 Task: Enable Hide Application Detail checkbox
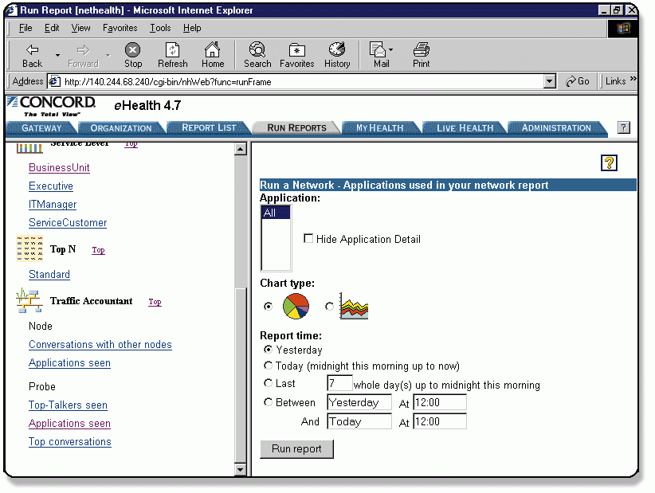[x=308, y=238]
